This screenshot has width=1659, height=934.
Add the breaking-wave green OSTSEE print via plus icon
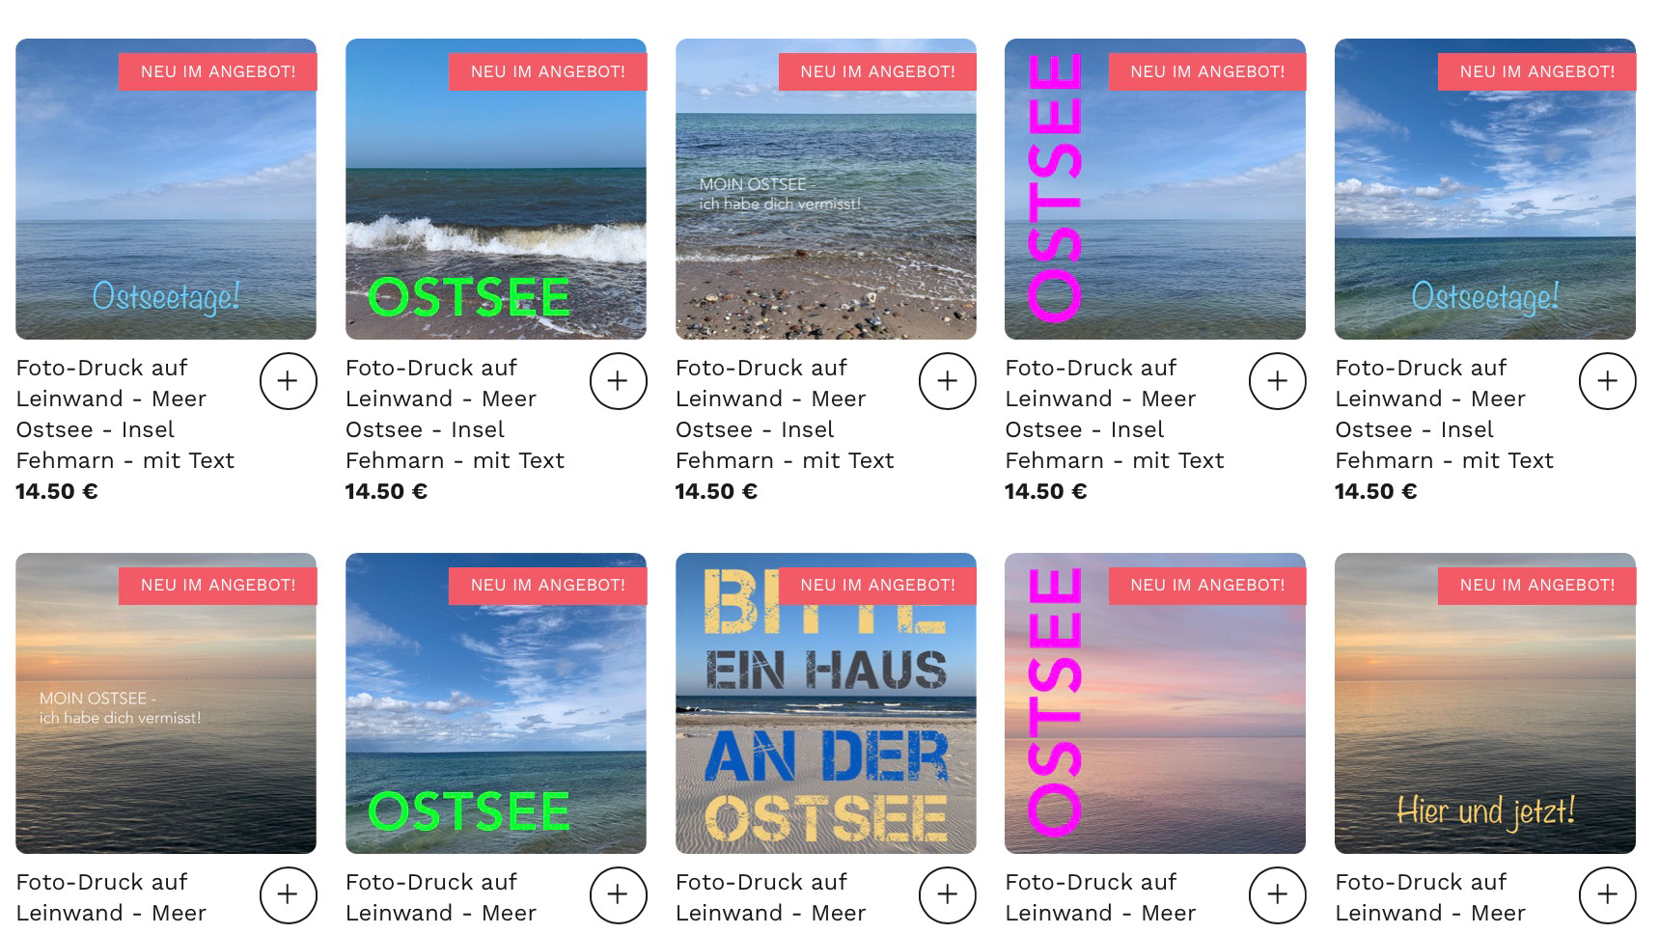pyautogui.click(x=618, y=381)
